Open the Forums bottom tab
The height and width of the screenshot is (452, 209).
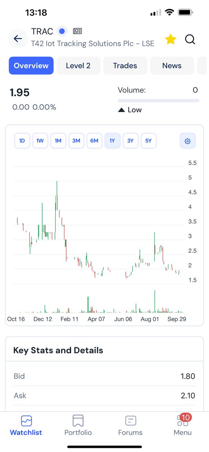[x=130, y=426]
